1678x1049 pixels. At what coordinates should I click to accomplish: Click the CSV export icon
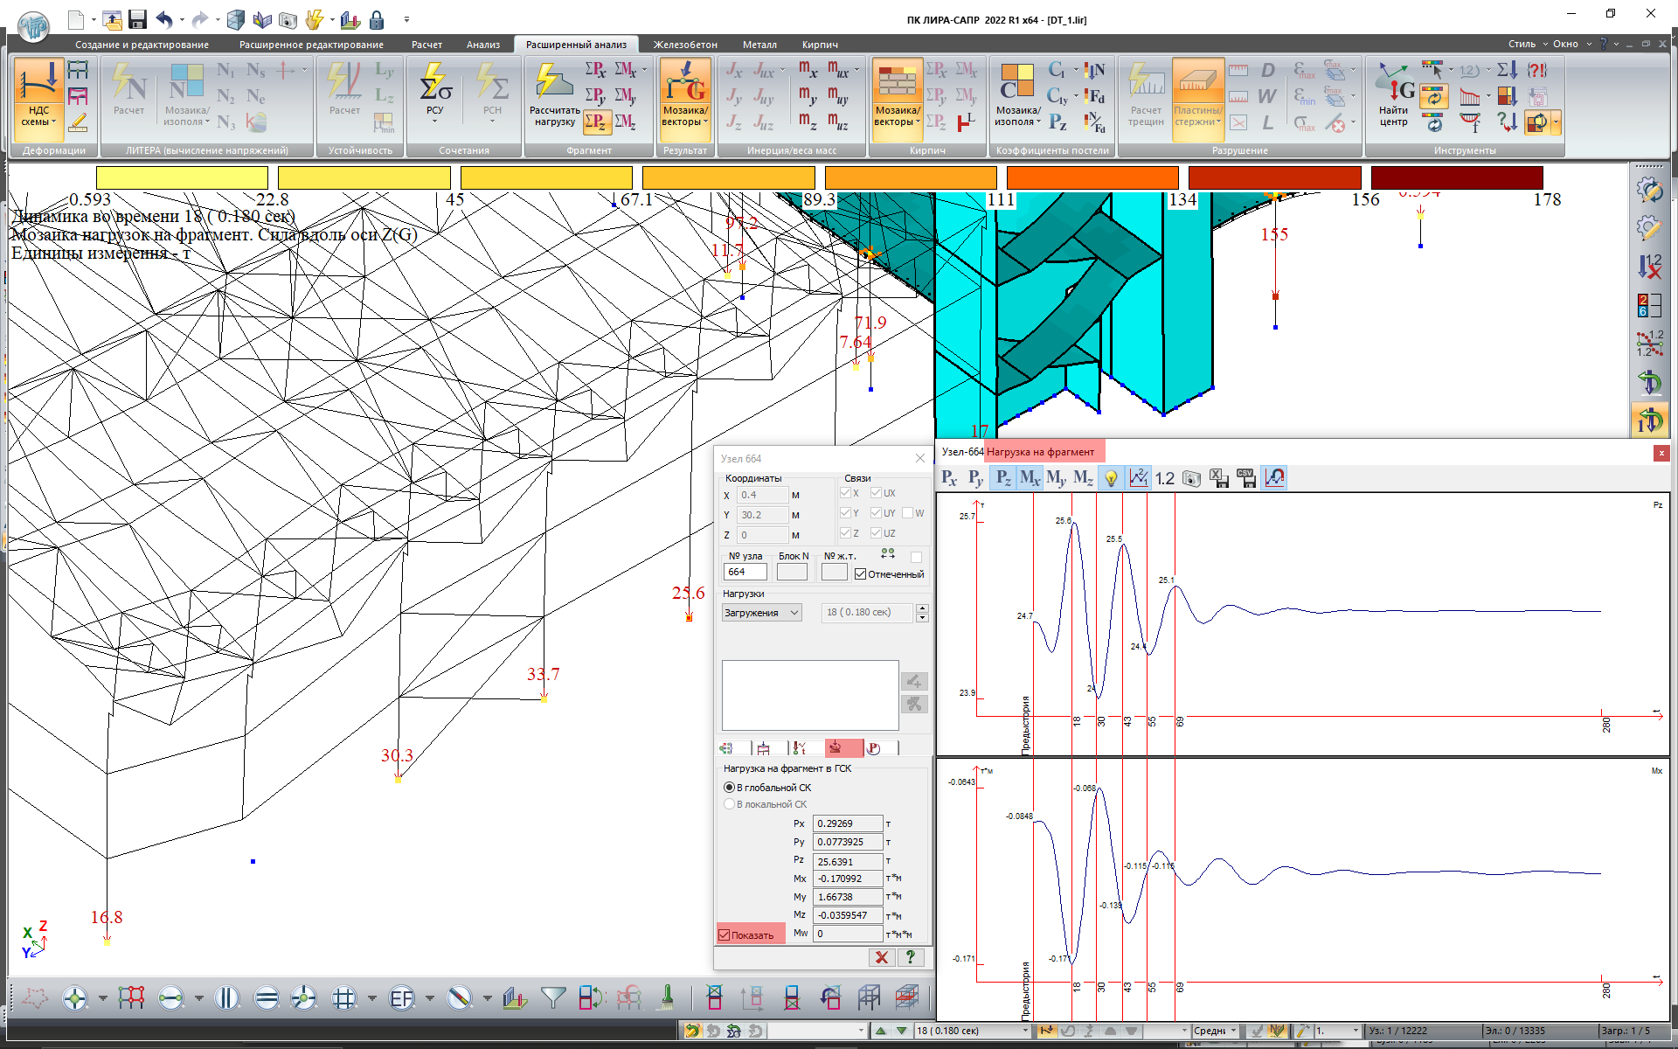(1247, 478)
